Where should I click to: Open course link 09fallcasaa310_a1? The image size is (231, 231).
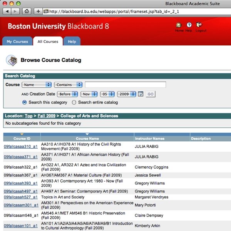21,146
